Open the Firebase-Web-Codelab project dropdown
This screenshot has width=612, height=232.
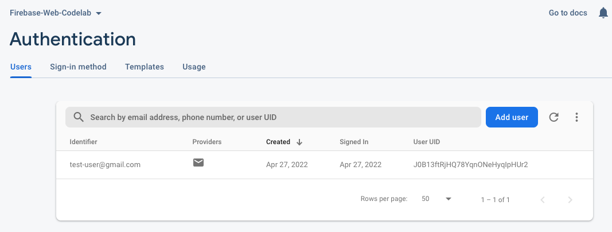(56, 13)
